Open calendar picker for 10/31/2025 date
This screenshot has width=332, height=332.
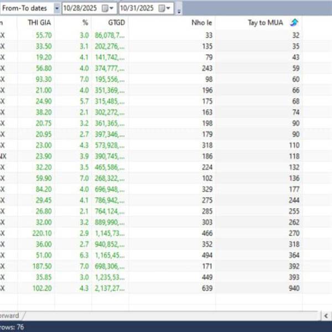(164, 8)
